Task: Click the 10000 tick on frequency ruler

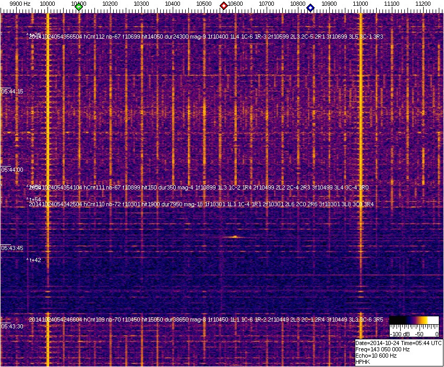Action: (x=47, y=4)
